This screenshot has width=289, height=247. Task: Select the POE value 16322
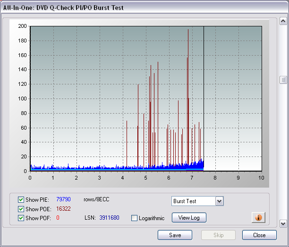click(63, 209)
